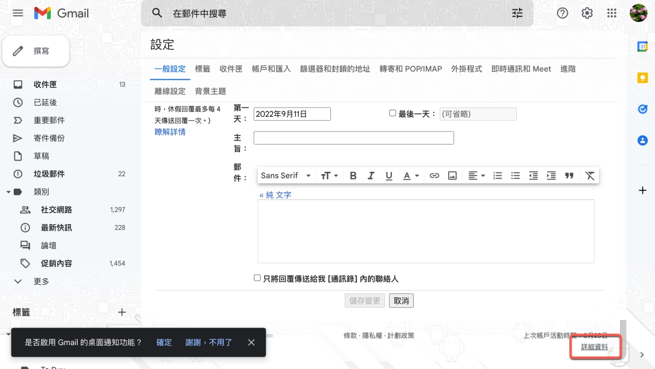Open the settings gear icon

587,13
